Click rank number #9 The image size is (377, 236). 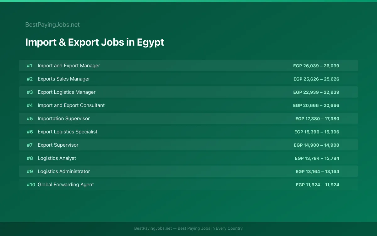(x=30, y=171)
